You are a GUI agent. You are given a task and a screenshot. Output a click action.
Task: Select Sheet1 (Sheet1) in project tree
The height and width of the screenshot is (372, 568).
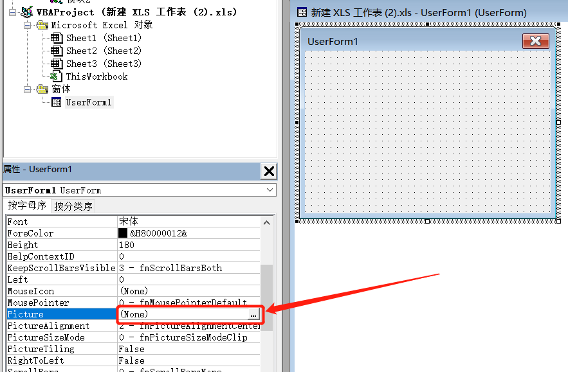pyautogui.click(x=104, y=38)
